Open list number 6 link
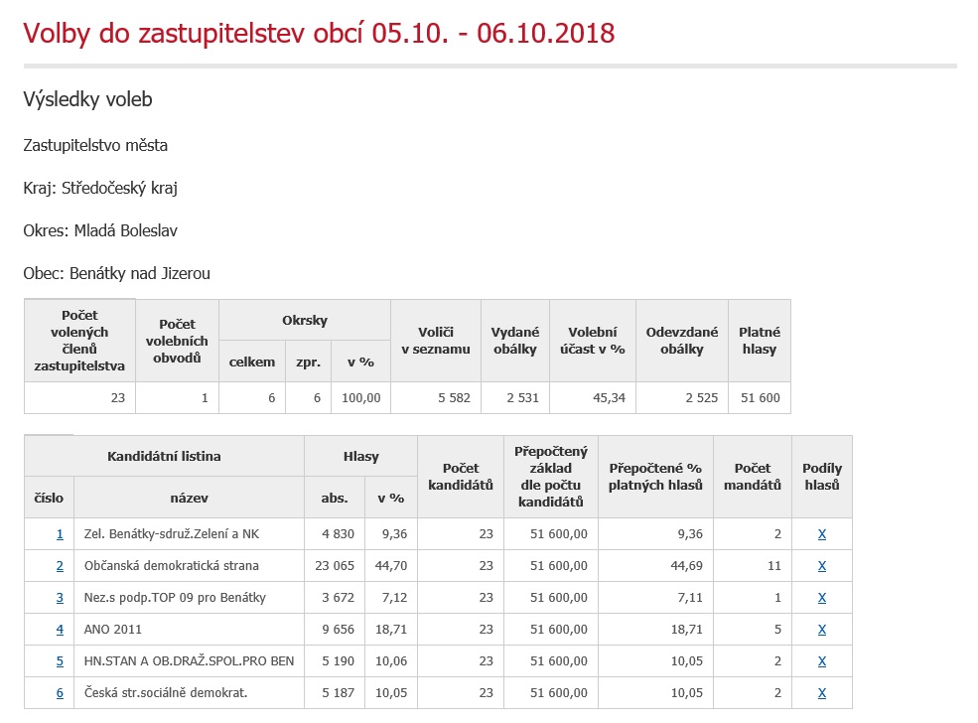The width and height of the screenshot is (978, 723). tap(60, 693)
